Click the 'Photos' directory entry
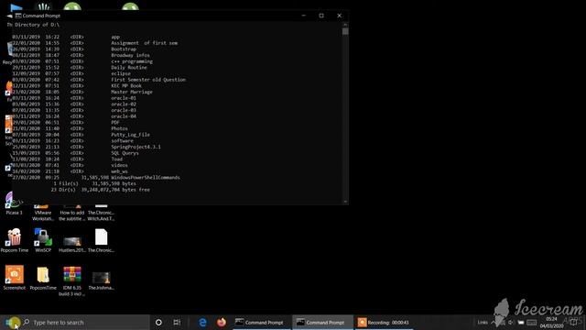 pos(119,128)
